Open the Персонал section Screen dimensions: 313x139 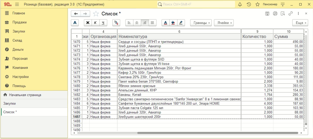click(34, 59)
